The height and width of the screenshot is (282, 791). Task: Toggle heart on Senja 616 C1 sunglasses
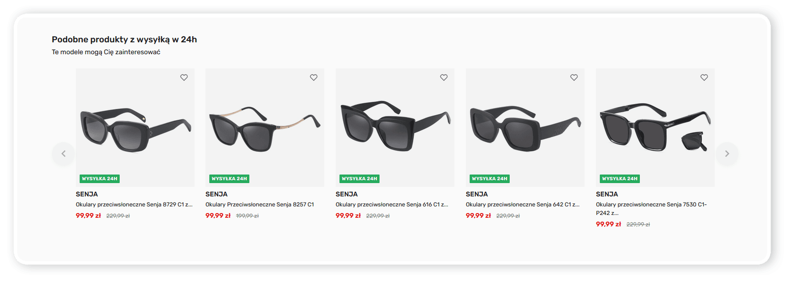tap(444, 78)
